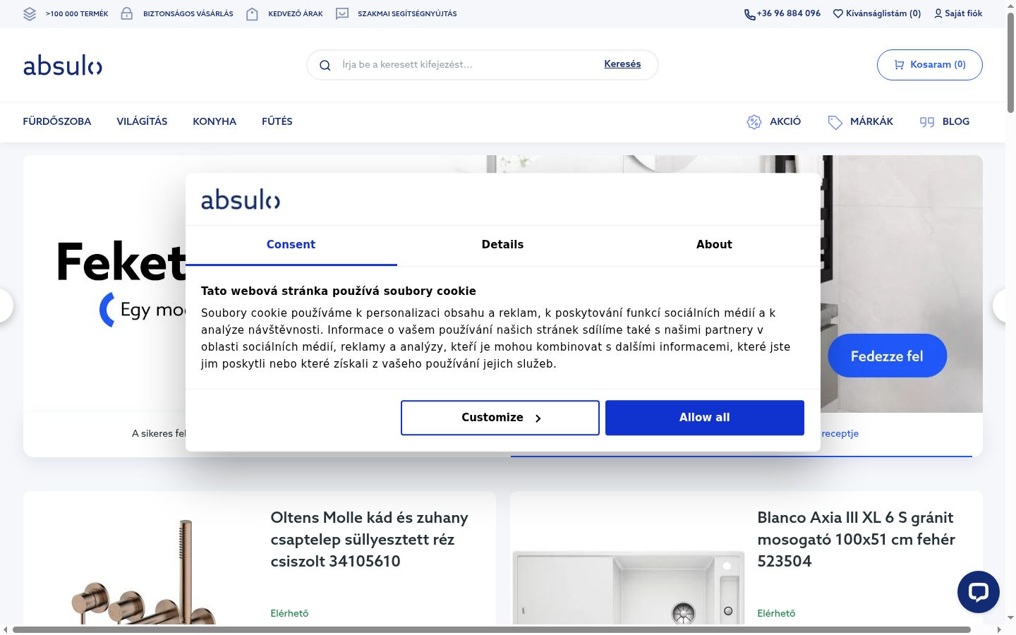Click the magnifier icon in the search box
Screen dimensions: 1016x635
tap(325, 65)
